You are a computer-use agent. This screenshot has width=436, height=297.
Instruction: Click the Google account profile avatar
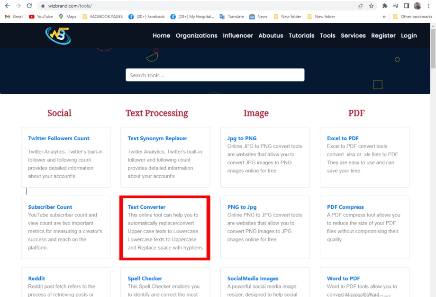(417, 6)
